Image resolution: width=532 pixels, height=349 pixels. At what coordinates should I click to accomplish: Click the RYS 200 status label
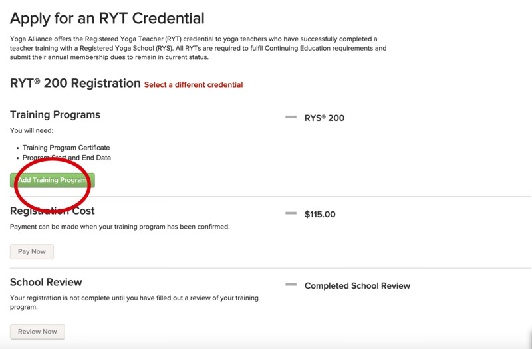[325, 118]
